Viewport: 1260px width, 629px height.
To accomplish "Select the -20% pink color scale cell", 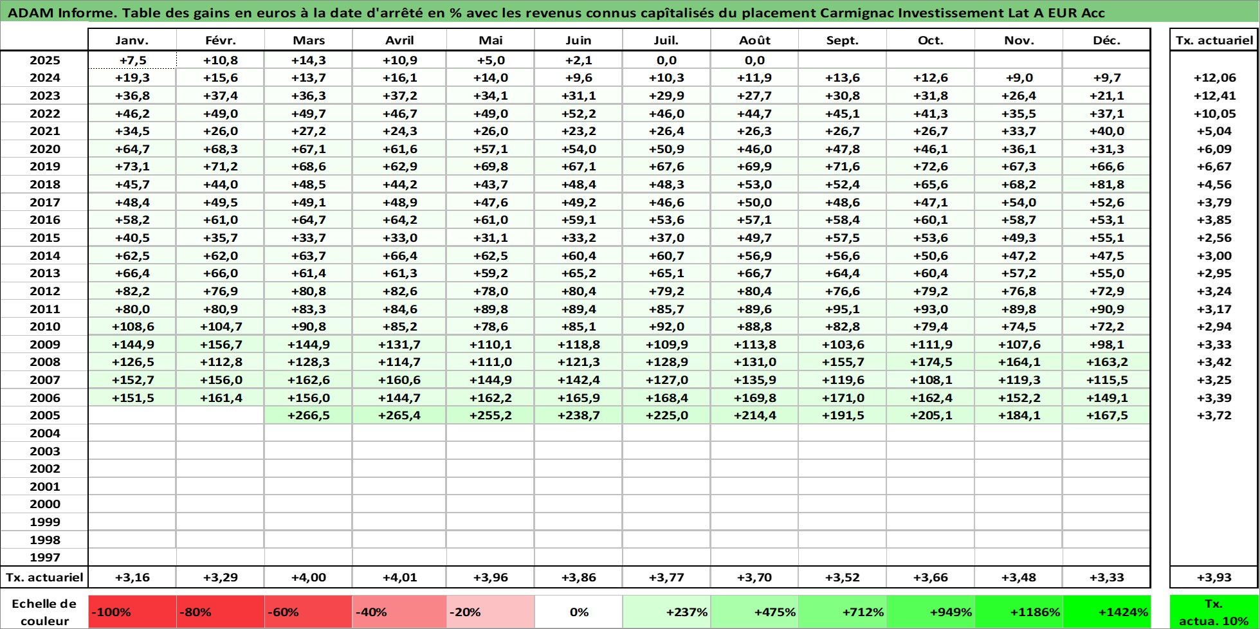I will (x=490, y=612).
